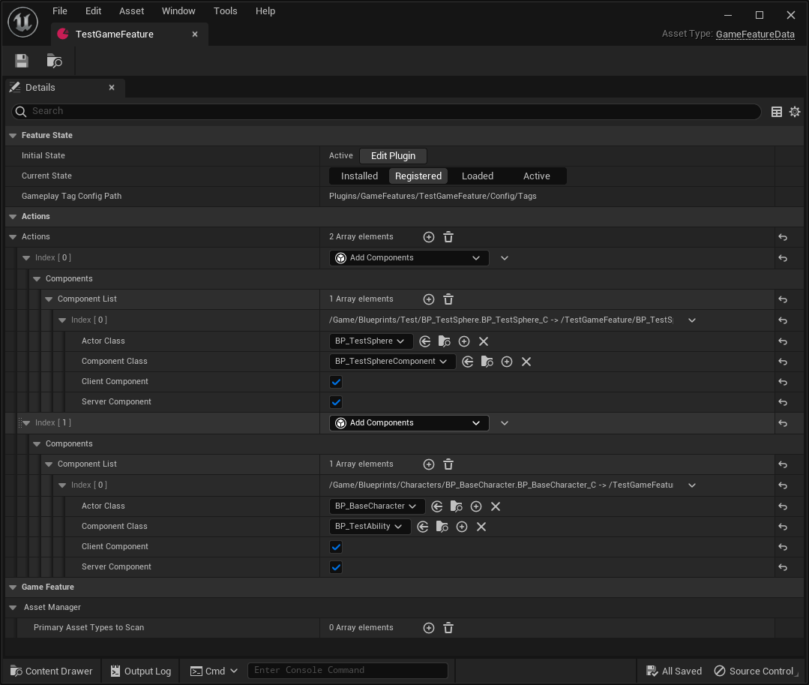Uncheck Server Component for BP_BaseCharacter entry

(336, 567)
